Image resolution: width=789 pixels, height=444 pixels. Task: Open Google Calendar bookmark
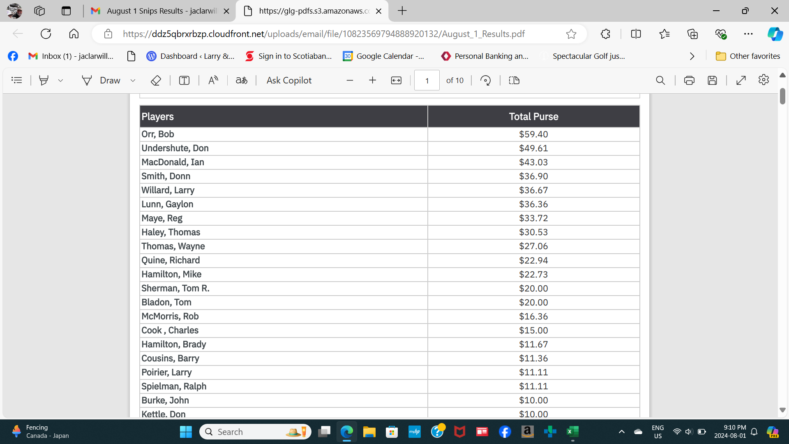tap(384, 56)
